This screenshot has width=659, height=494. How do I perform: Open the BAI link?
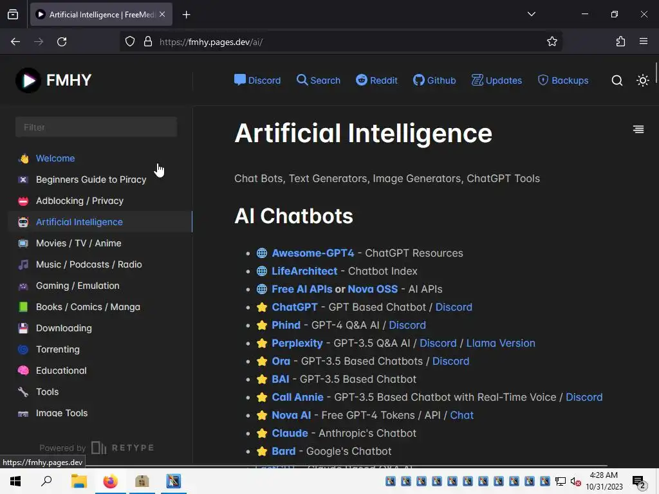[x=281, y=380]
